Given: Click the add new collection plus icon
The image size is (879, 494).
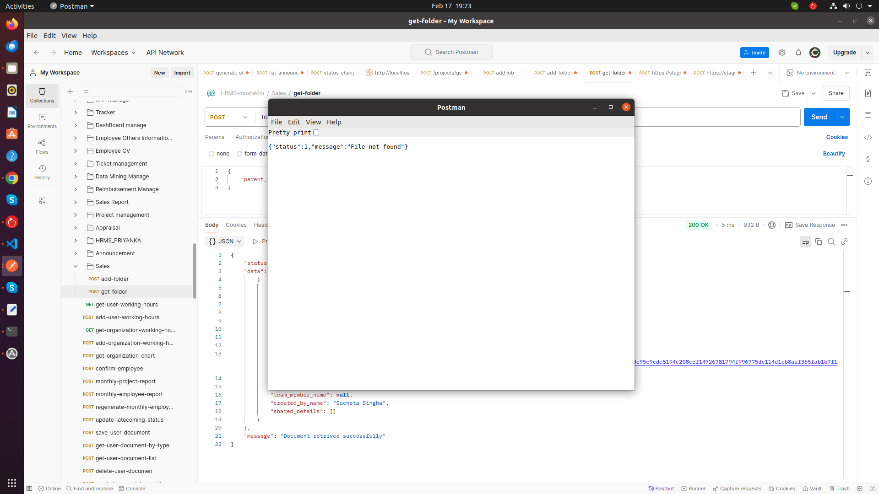Looking at the screenshot, I should point(70,91).
